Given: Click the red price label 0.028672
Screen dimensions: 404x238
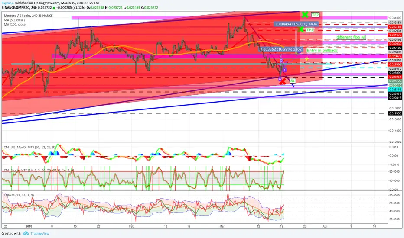Looking at the screenshot, I should click(x=395, y=56).
